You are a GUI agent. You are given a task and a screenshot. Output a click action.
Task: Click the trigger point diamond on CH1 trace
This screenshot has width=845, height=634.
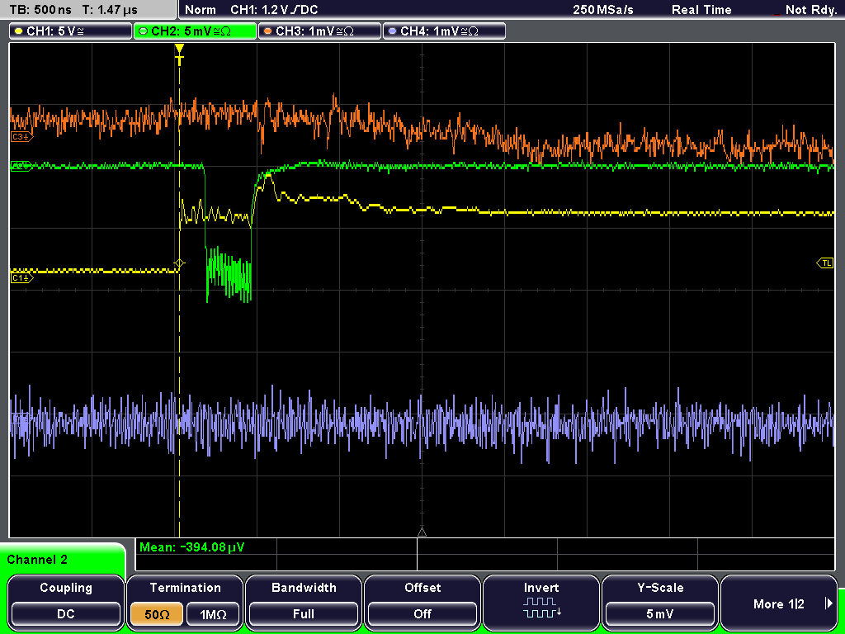tap(179, 263)
